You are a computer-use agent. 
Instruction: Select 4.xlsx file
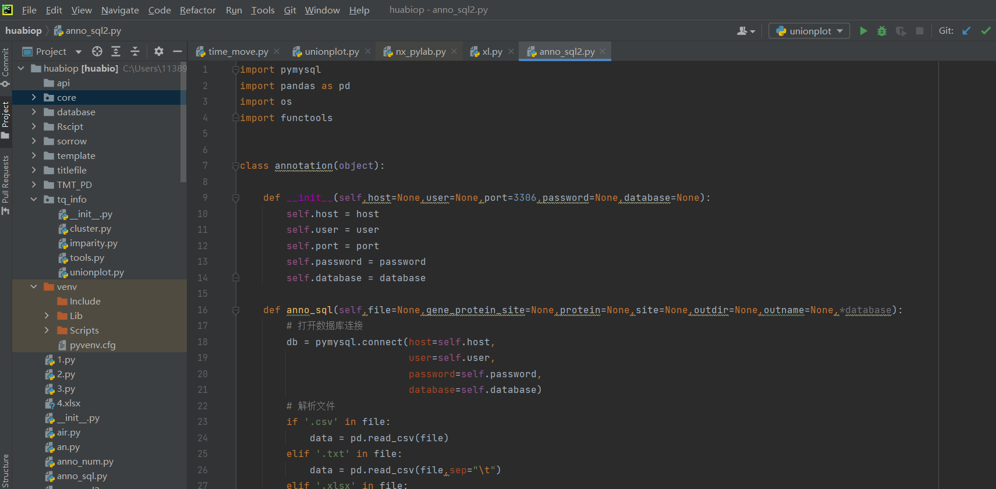coord(69,403)
